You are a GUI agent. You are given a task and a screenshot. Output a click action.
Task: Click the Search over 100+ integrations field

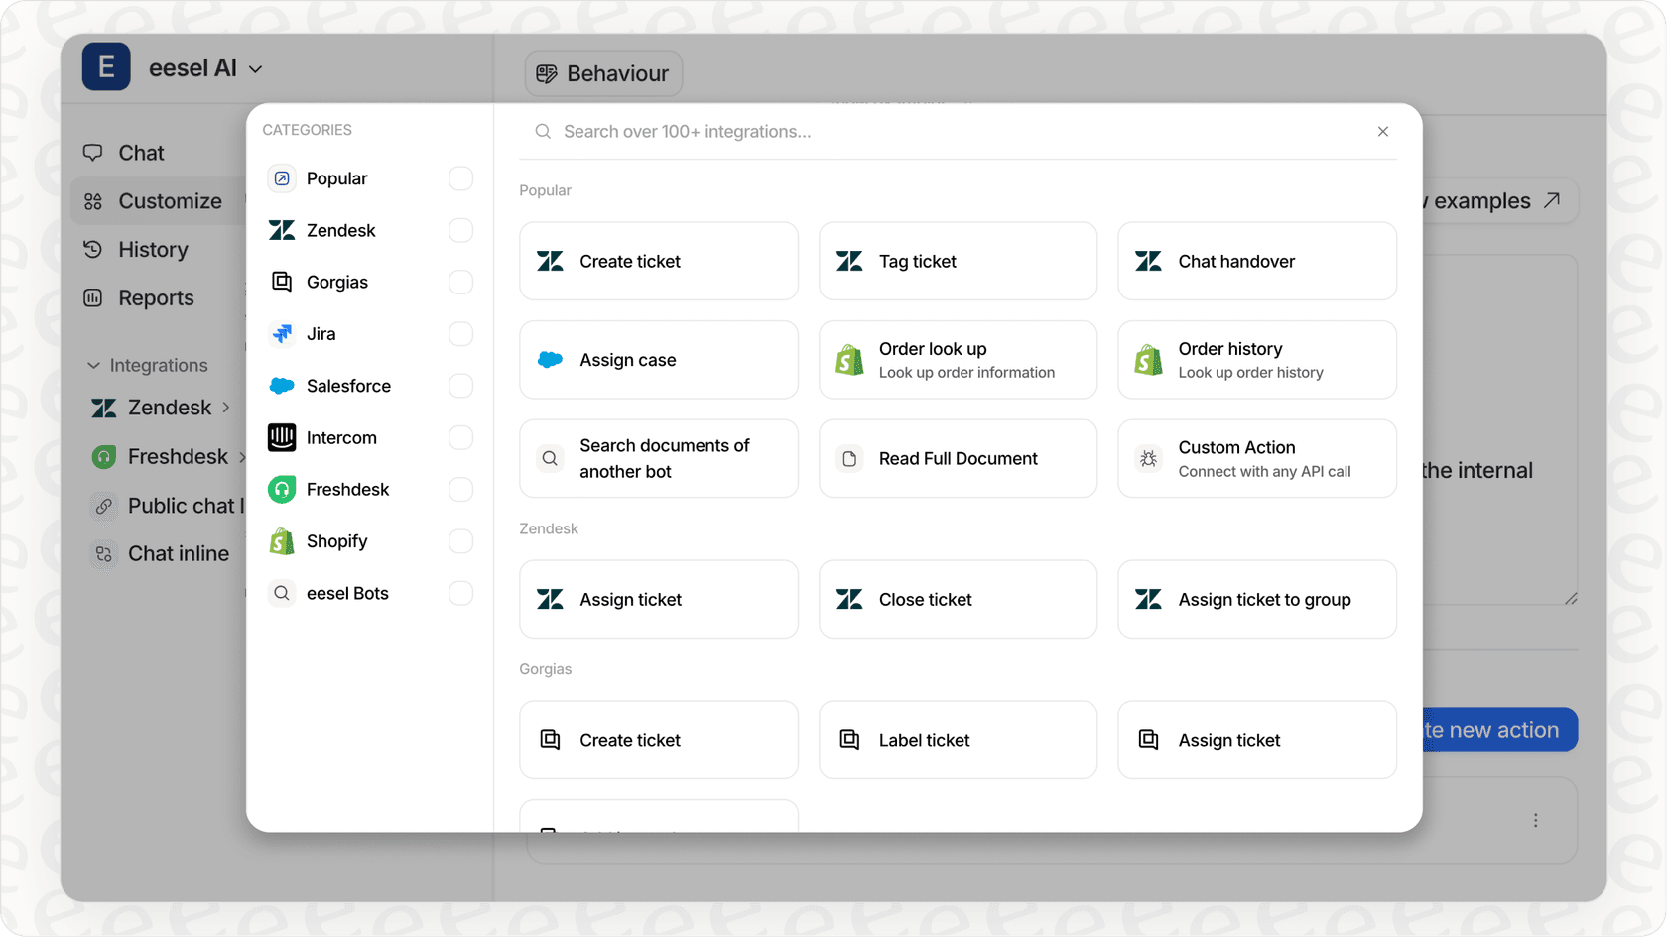pos(953,132)
